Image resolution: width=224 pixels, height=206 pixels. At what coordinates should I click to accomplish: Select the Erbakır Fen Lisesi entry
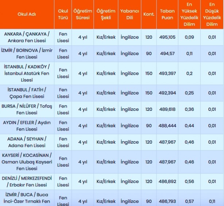tap(27, 182)
